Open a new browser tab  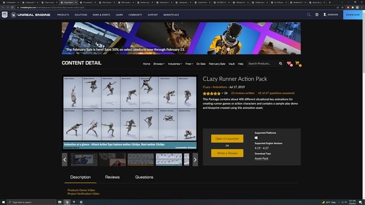[x=330, y=2]
